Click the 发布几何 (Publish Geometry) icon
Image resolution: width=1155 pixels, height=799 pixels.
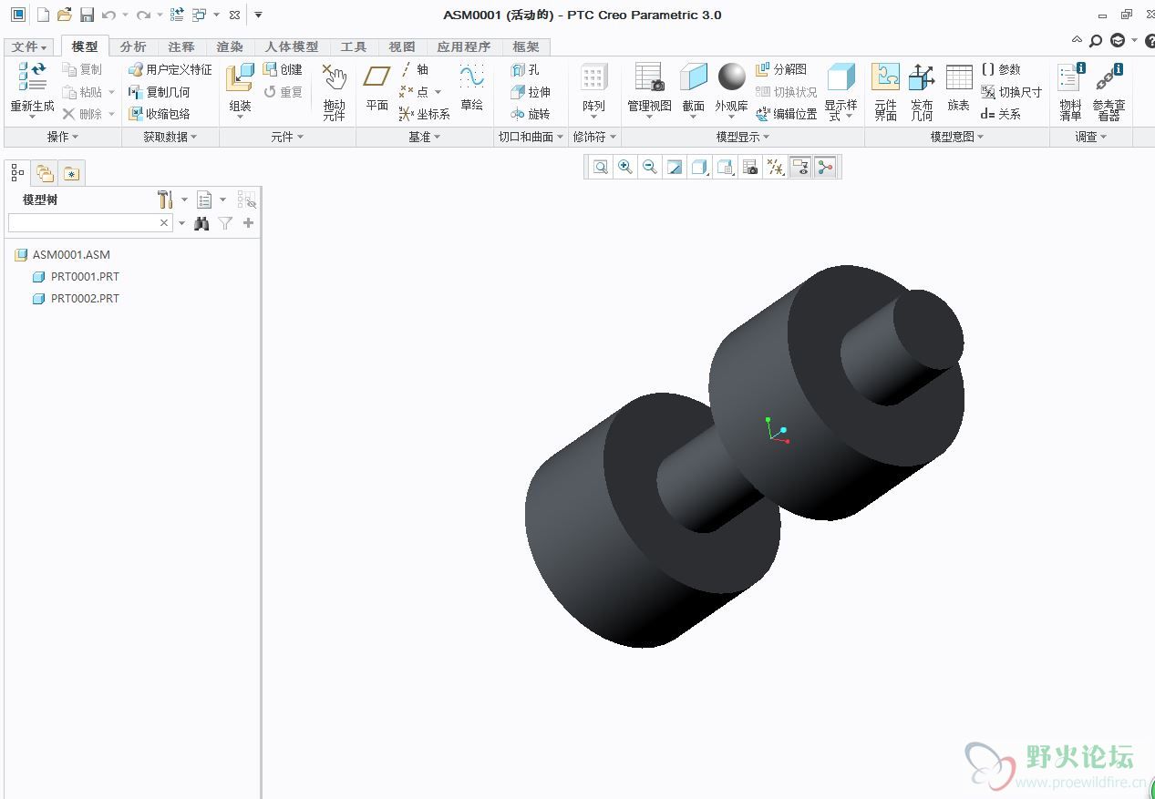[922, 77]
